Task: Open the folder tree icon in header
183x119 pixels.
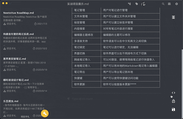Action: pos(129,4)
